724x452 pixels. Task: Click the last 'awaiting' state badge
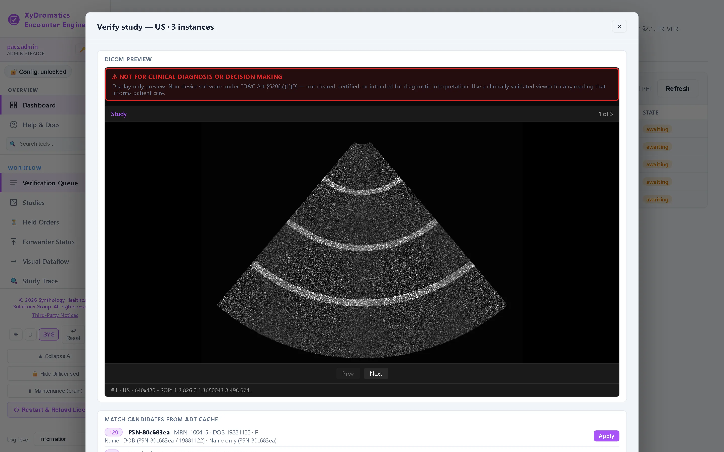[657, 199]
